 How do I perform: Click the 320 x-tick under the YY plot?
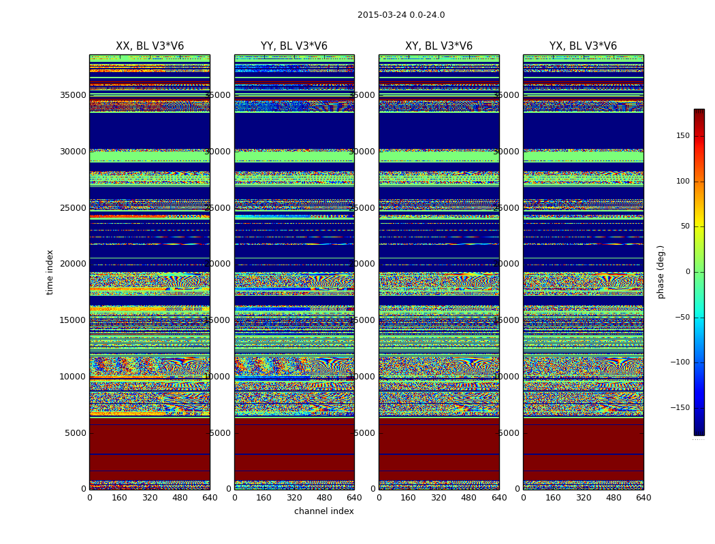coord(294,498)
